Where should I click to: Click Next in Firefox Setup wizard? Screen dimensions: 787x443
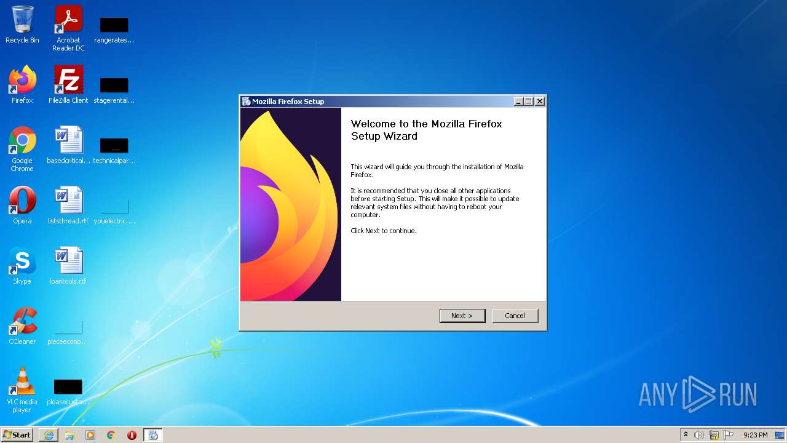point(462,316)
